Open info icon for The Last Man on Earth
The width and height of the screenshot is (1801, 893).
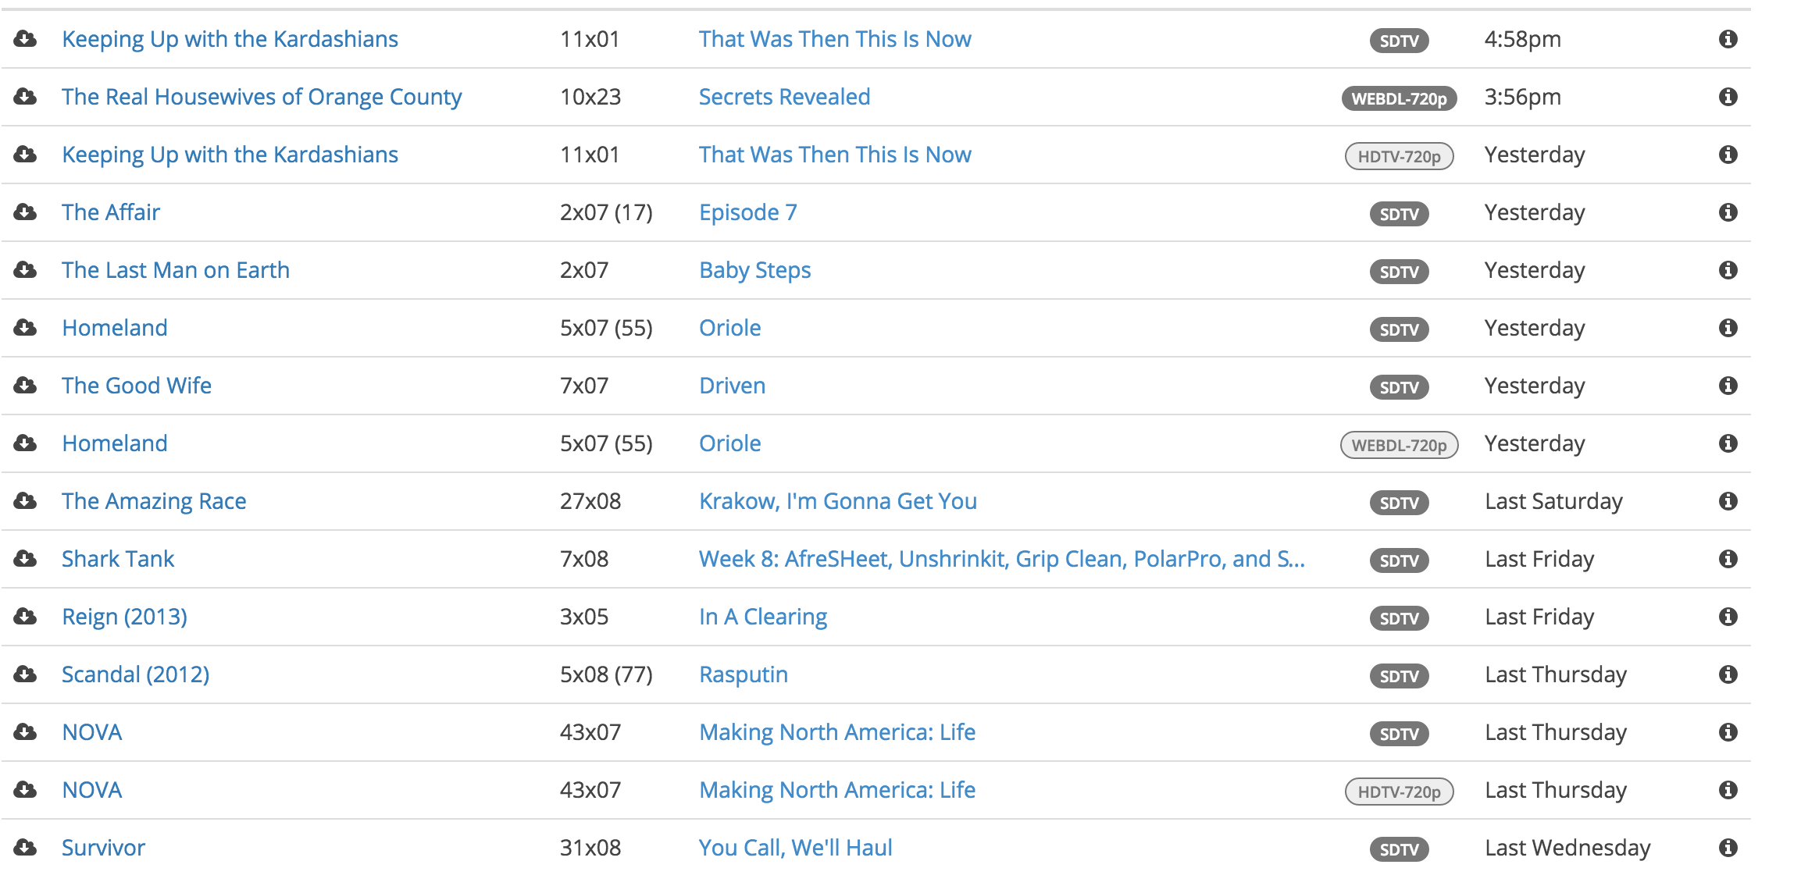click(x=1728, y=270)
